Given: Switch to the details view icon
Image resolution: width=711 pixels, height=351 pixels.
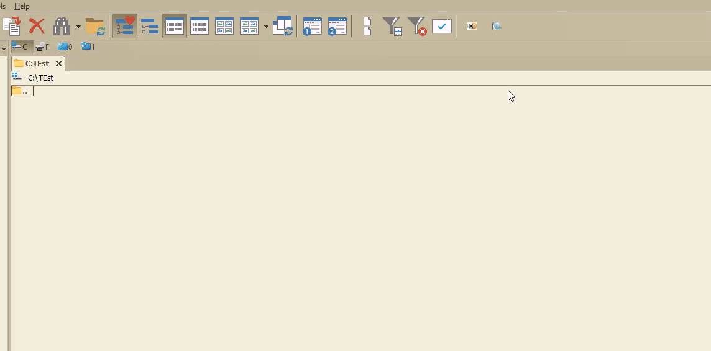Looking at the screenshot, I should [x=200, y=26].
